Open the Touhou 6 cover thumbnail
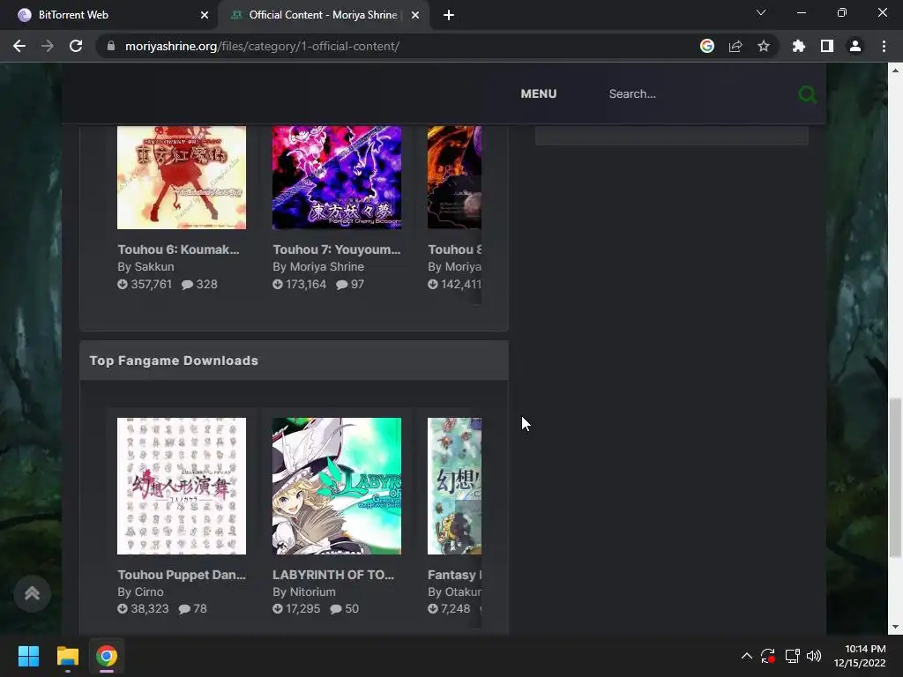This screenshot has width=903, height=677. (x=182, y=177)
